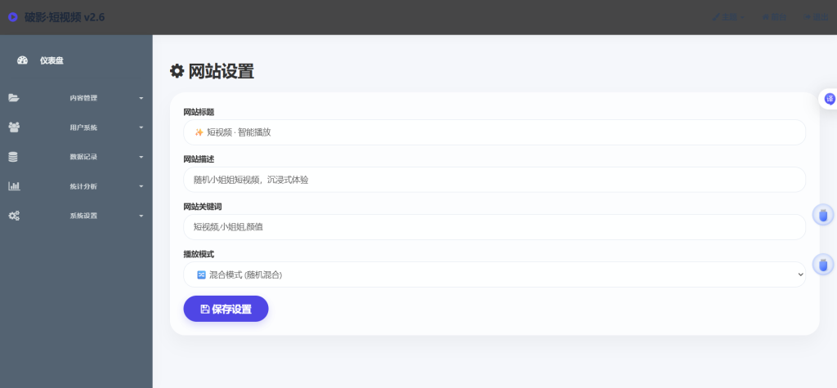Image resolution: width=837 pixels, height=388 pixels.
Task: Expand the 统计分析 menu arrow
Action: (x=141, y=186)
